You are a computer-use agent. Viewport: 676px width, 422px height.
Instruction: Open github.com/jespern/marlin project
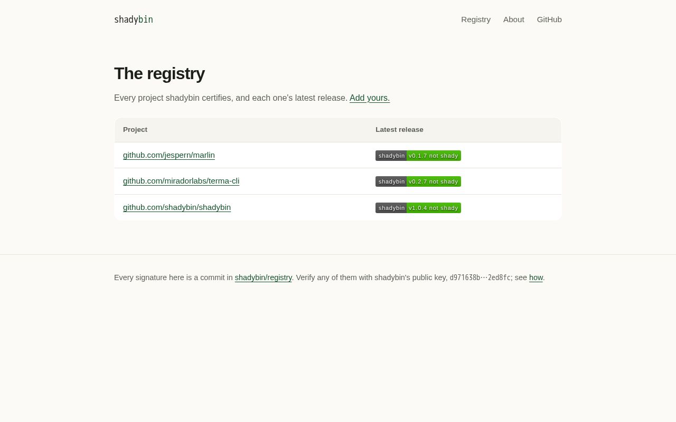pos(169,155)
